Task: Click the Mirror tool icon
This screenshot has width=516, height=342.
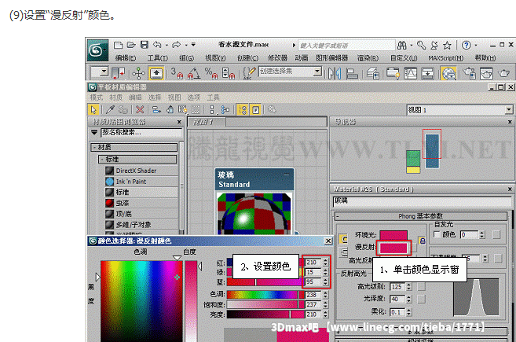Action: coord(335,73)
